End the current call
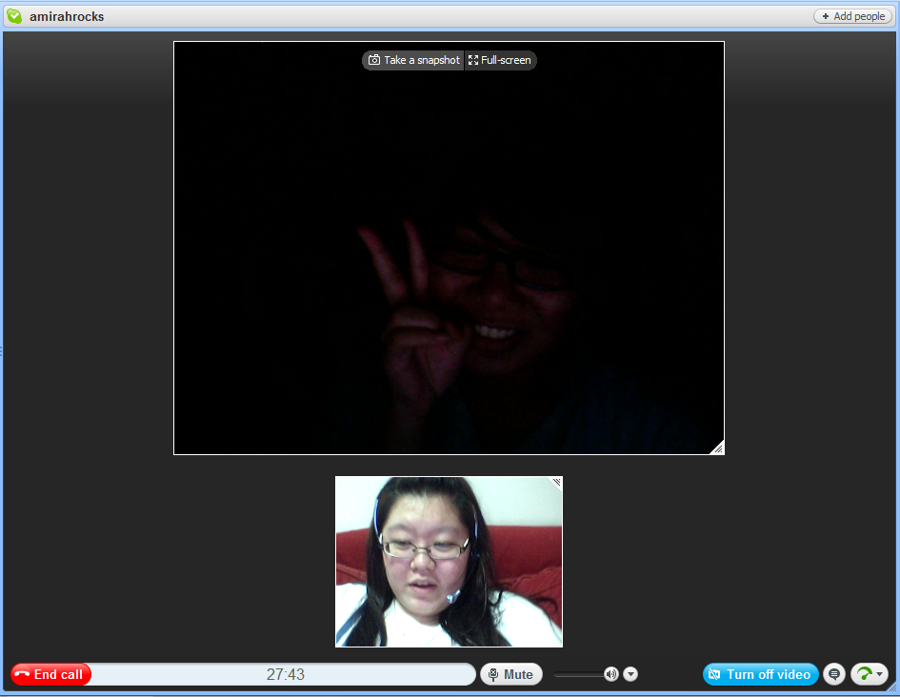Viewport: 900px width, 697px height. 50,674
